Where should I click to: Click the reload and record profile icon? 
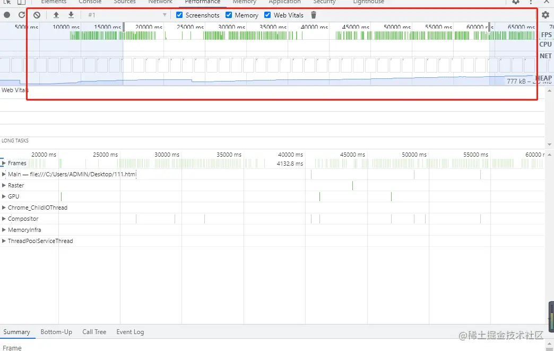22,15
